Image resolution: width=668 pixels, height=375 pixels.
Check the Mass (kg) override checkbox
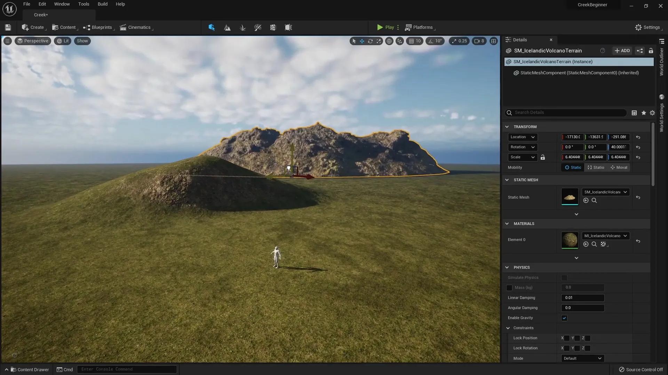click(x=509, y=288)
